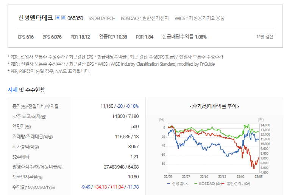Click the 일반전기.. (좌) red legend entry
Screen dimensions: 284x195
236,184
